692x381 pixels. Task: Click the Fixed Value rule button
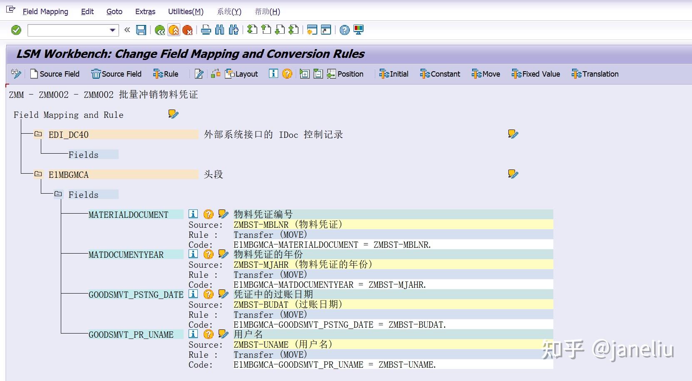tap(536, 74)
